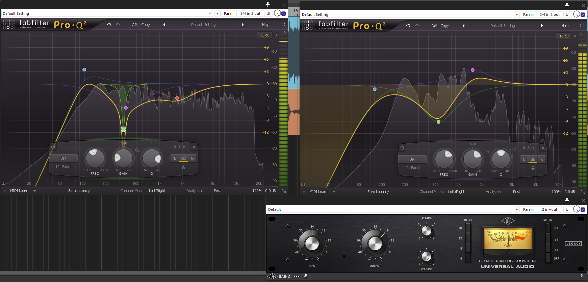Image resolution: width=588 pixels, height=282 pixels.
Task: Undo in the left Pro-Q 2 window
Action: (x=108, y=25)
